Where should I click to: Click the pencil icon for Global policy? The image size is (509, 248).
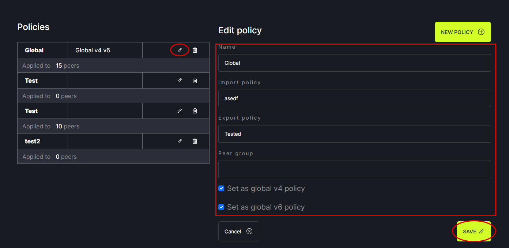180,50
